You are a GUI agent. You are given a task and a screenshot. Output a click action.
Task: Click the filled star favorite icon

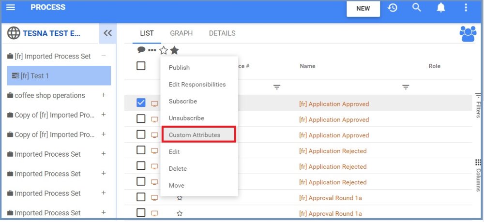(174, 50)
